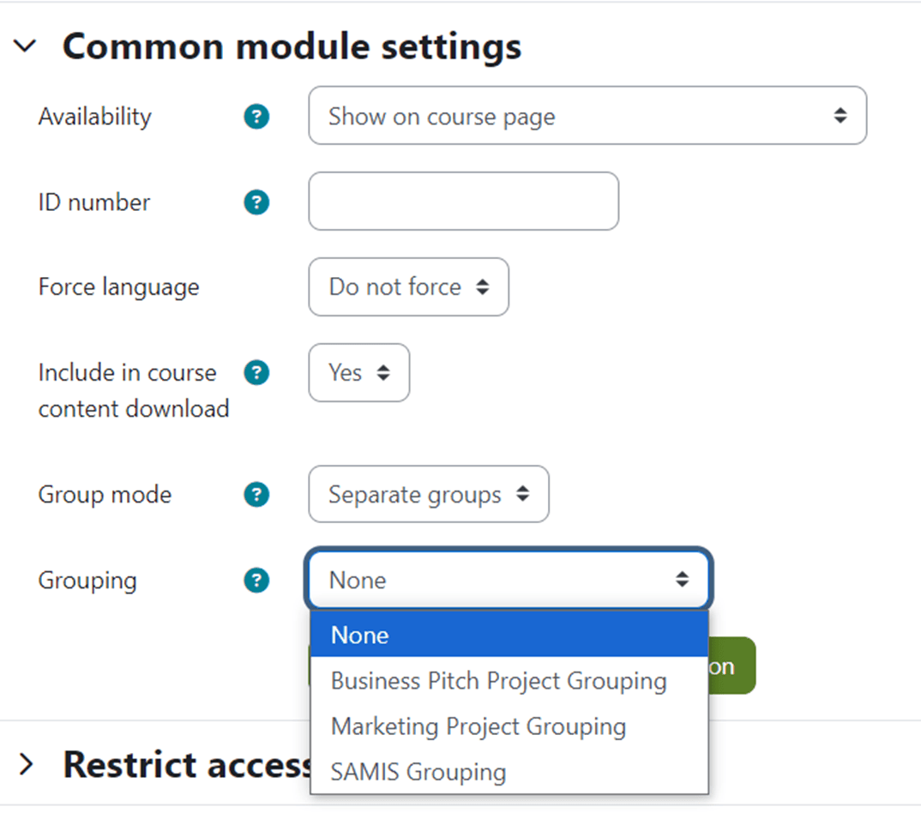This screenshot has width=921, height=819.
Task: Click the Availability help icon
Action: pos(256,117)
